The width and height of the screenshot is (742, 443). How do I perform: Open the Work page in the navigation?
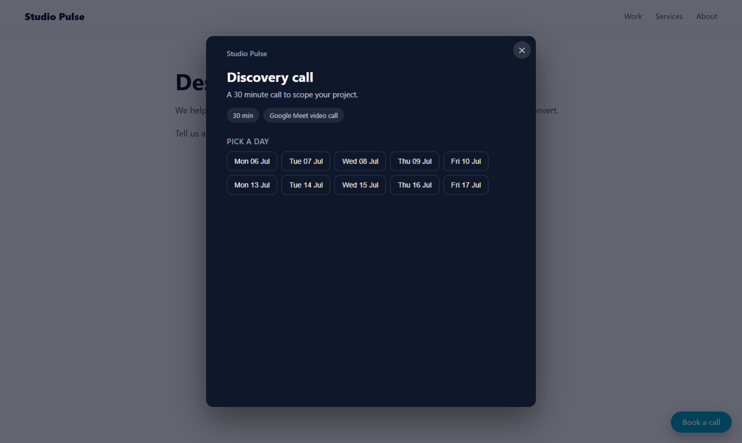click(x=633, y=16)
